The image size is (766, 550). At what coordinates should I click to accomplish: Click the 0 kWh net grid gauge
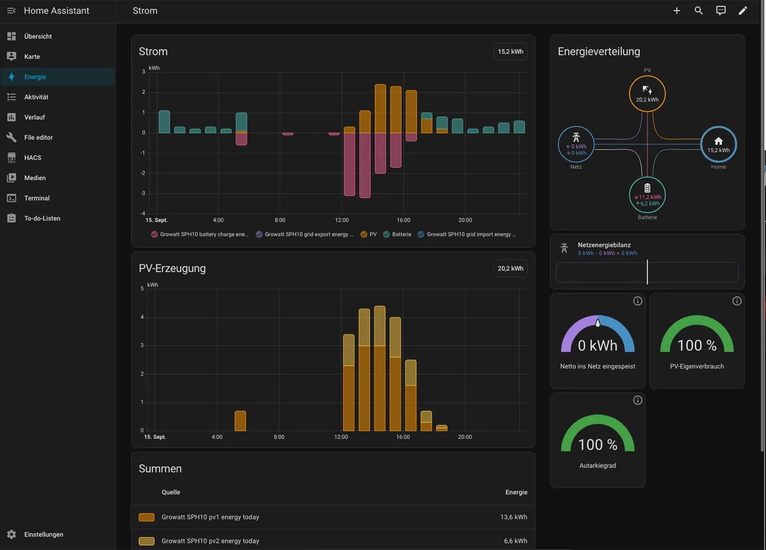pyautogui.click(x=597, y=335)
